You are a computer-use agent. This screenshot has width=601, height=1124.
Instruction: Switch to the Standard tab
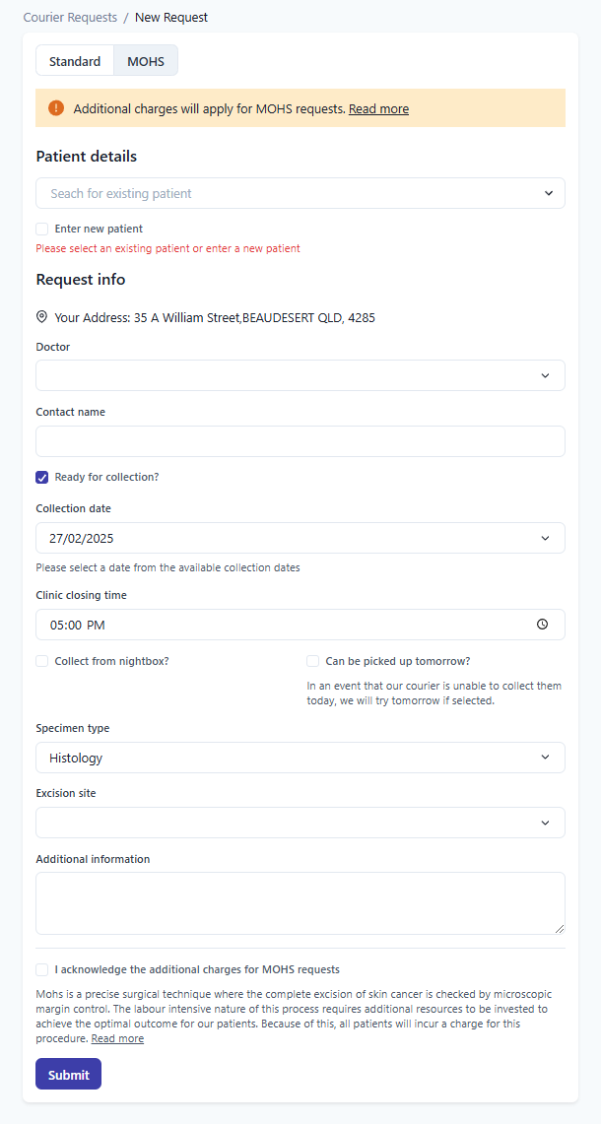tap(75, 61)
